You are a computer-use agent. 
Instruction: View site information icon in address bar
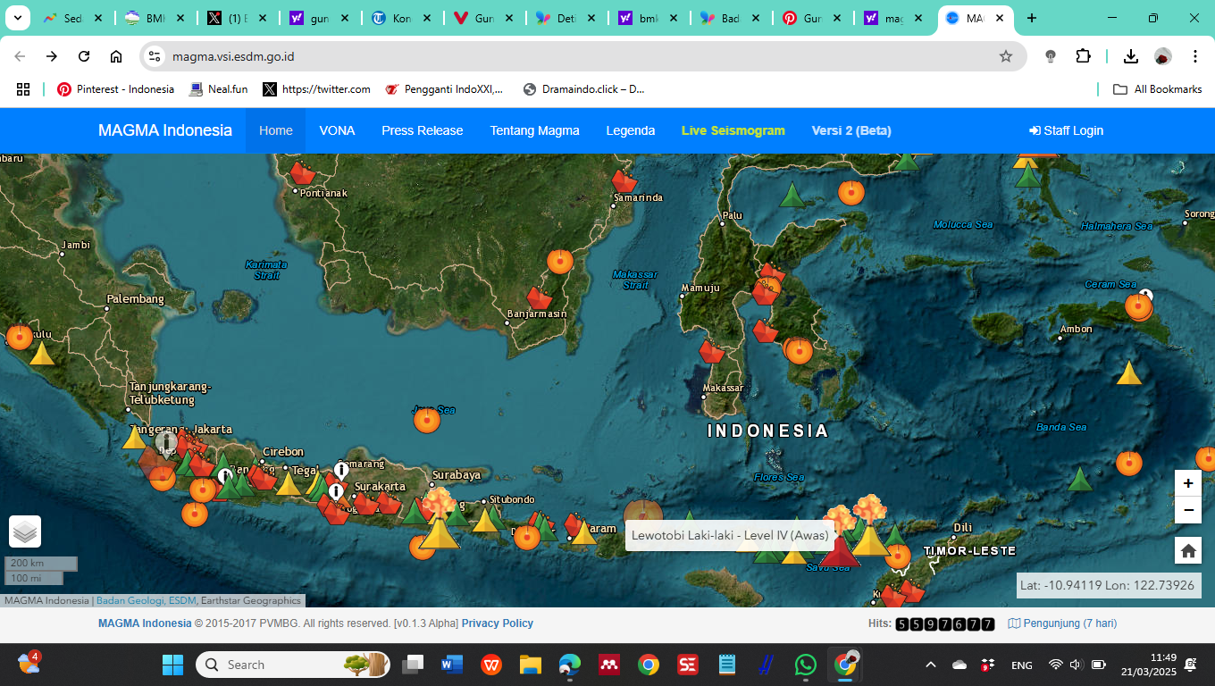point(155,56)
